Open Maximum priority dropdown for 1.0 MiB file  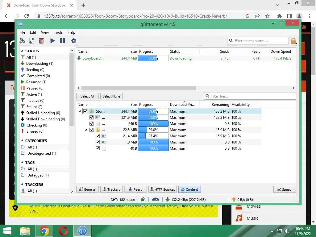[x=178, y=142]
